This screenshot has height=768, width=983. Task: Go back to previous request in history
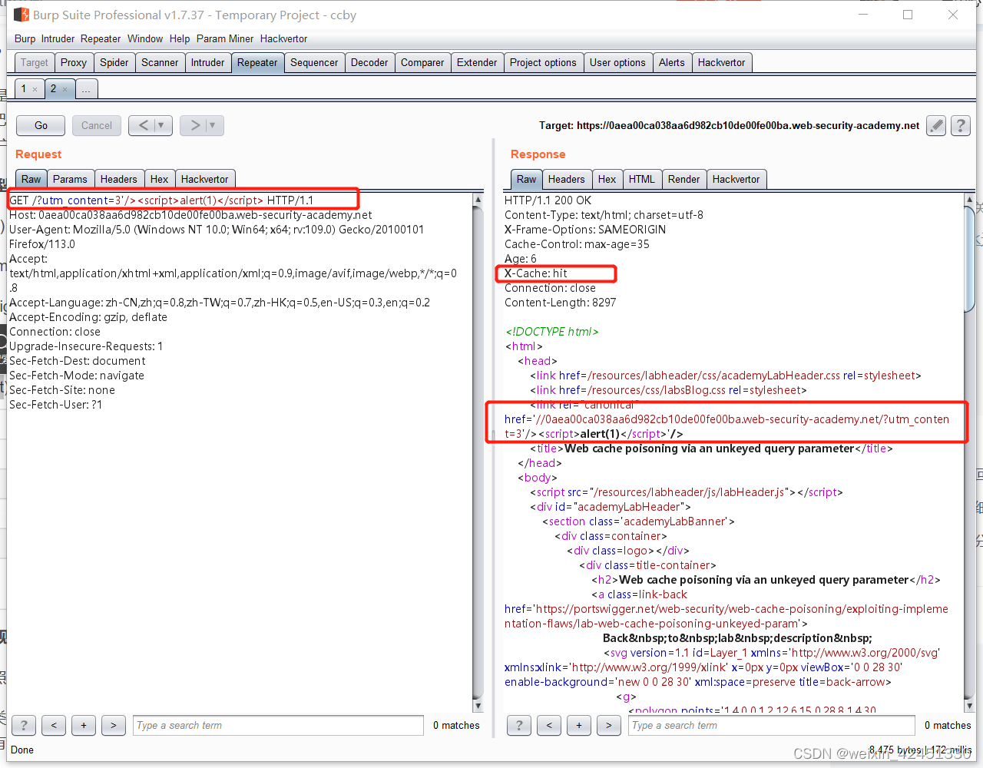pos(143,125)
